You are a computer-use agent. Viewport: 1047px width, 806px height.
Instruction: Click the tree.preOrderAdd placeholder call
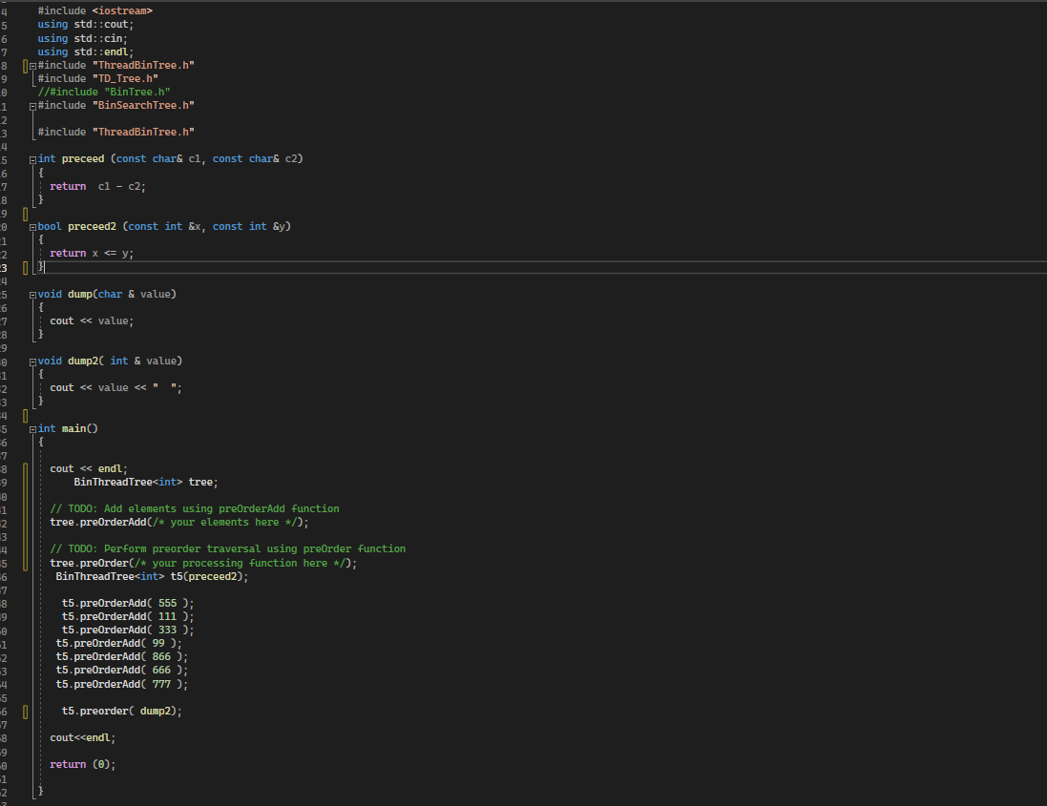(x=178, y=523)
